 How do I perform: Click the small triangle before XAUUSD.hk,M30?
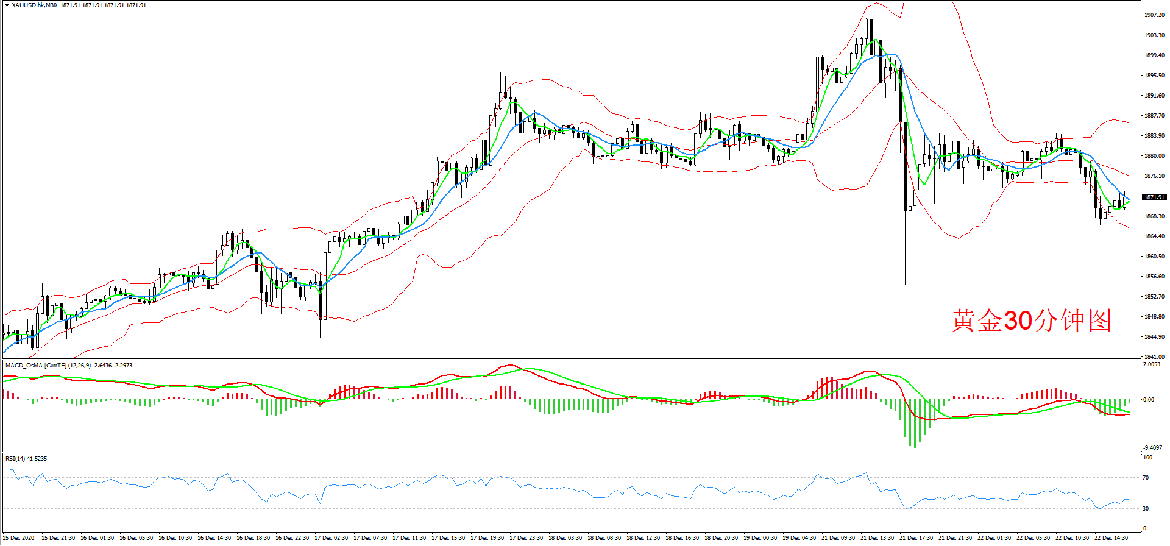coord(7,5)
